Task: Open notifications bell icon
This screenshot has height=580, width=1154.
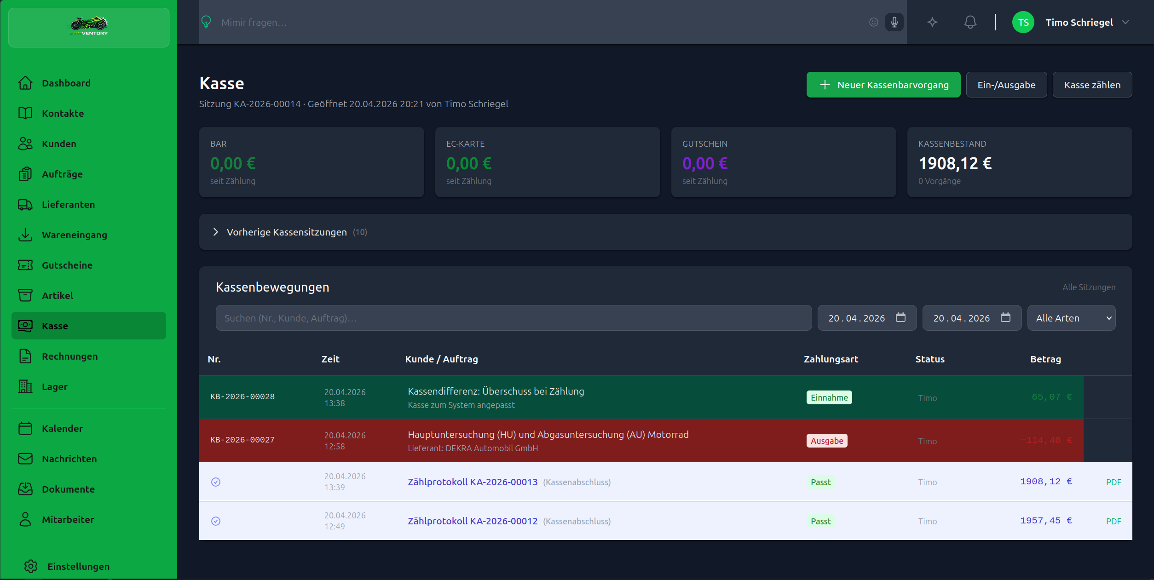Action: tap(970, 22)
